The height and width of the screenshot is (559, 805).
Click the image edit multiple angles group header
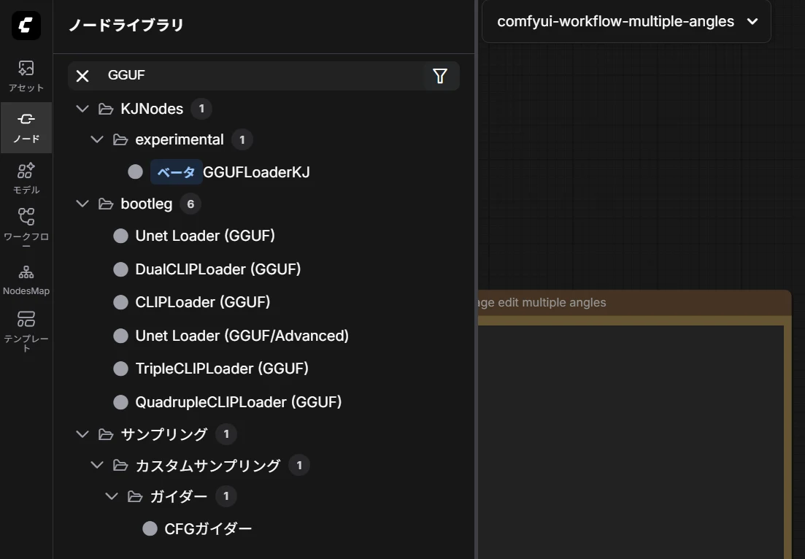[x=634, y=302]
